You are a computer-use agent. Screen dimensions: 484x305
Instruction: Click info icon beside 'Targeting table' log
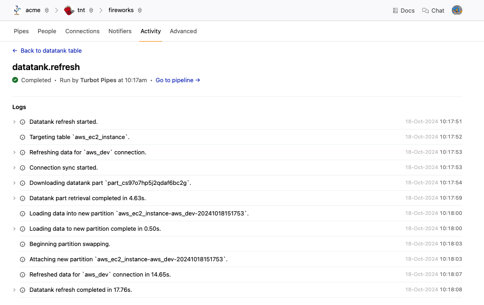(x=23, y=137)
